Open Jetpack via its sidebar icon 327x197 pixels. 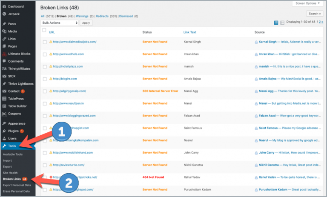coord(4,14)
